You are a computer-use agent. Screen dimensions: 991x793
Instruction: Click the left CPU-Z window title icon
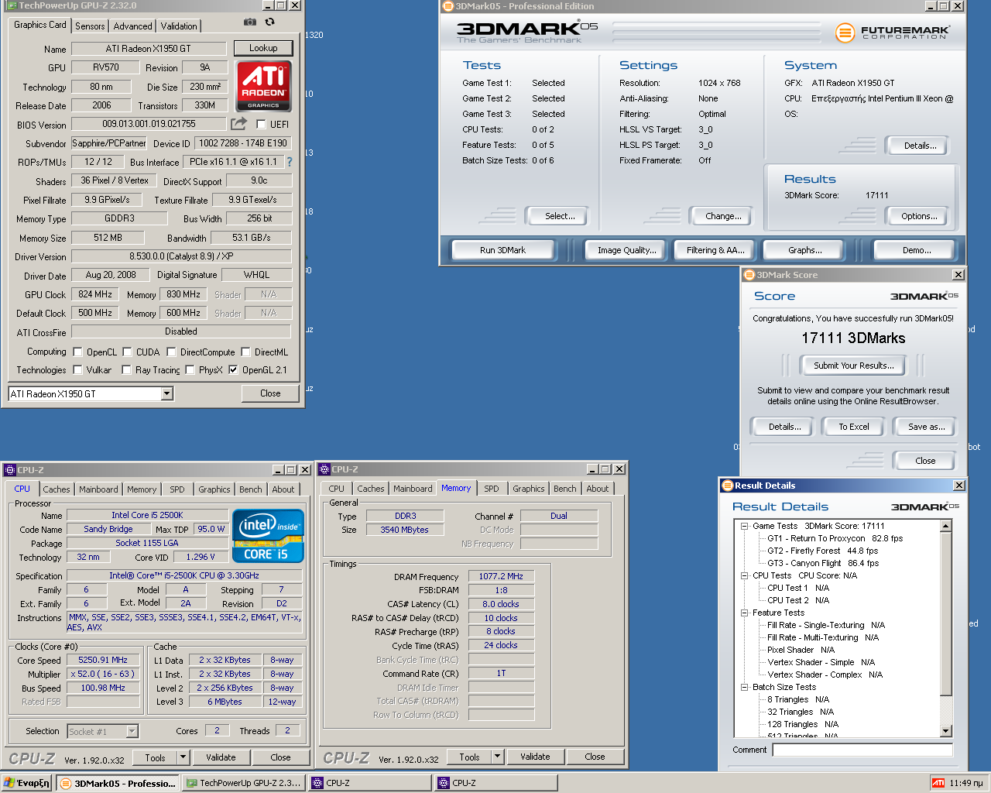point(10,469)
